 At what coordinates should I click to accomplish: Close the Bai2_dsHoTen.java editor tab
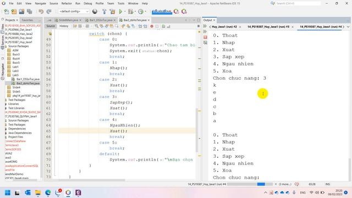point(148,20)
